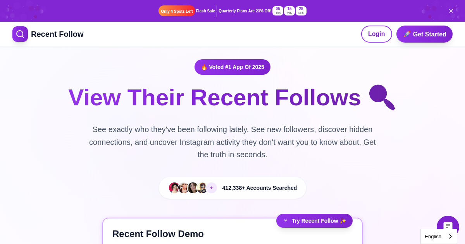
Task: Click the magnifying glass beside the headline
Action: coord(382,97)
